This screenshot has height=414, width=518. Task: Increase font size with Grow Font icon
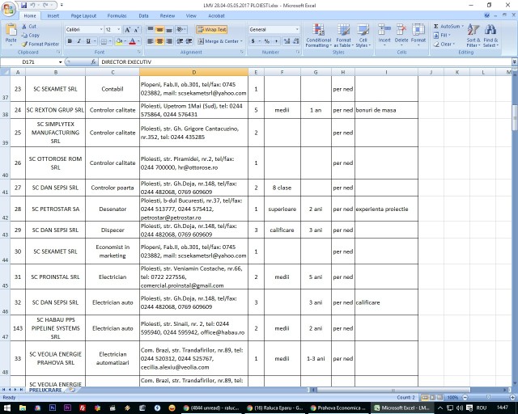tap(128, 30)
